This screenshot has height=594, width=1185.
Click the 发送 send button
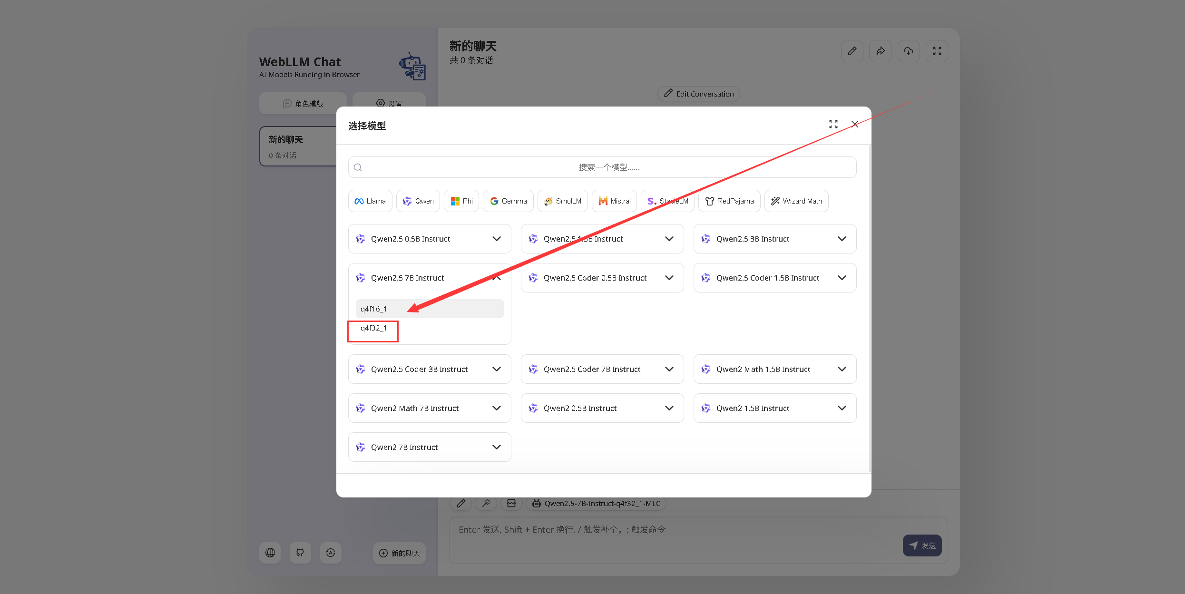(x=922, y=545)
